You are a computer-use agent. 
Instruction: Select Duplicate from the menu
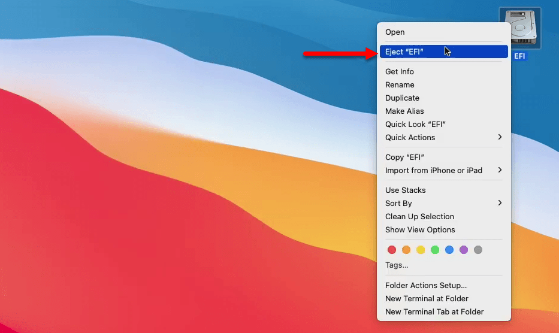[x=444, y=98]
